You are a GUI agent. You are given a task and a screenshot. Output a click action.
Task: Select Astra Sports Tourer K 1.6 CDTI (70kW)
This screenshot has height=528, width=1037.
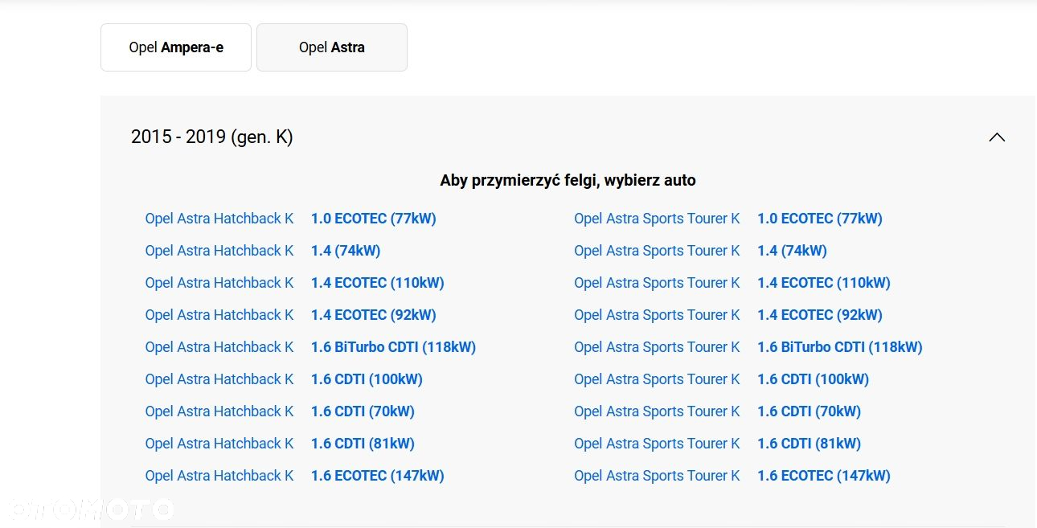[x=718, y=411]
